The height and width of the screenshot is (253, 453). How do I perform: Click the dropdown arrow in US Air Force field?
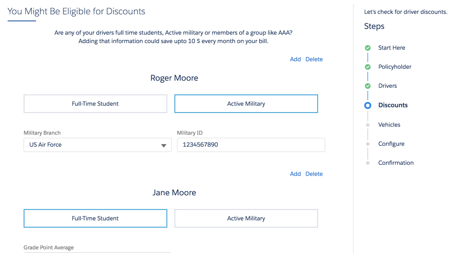163,145
